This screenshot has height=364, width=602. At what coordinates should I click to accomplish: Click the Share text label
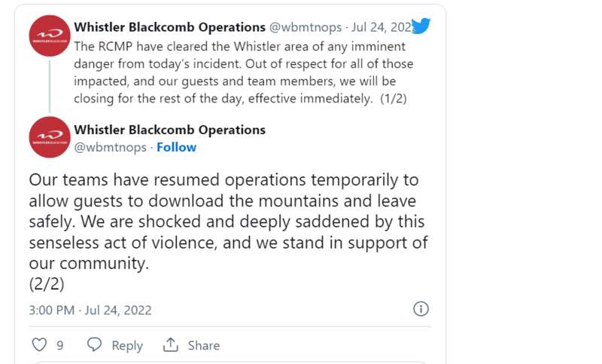pos(204,345)
